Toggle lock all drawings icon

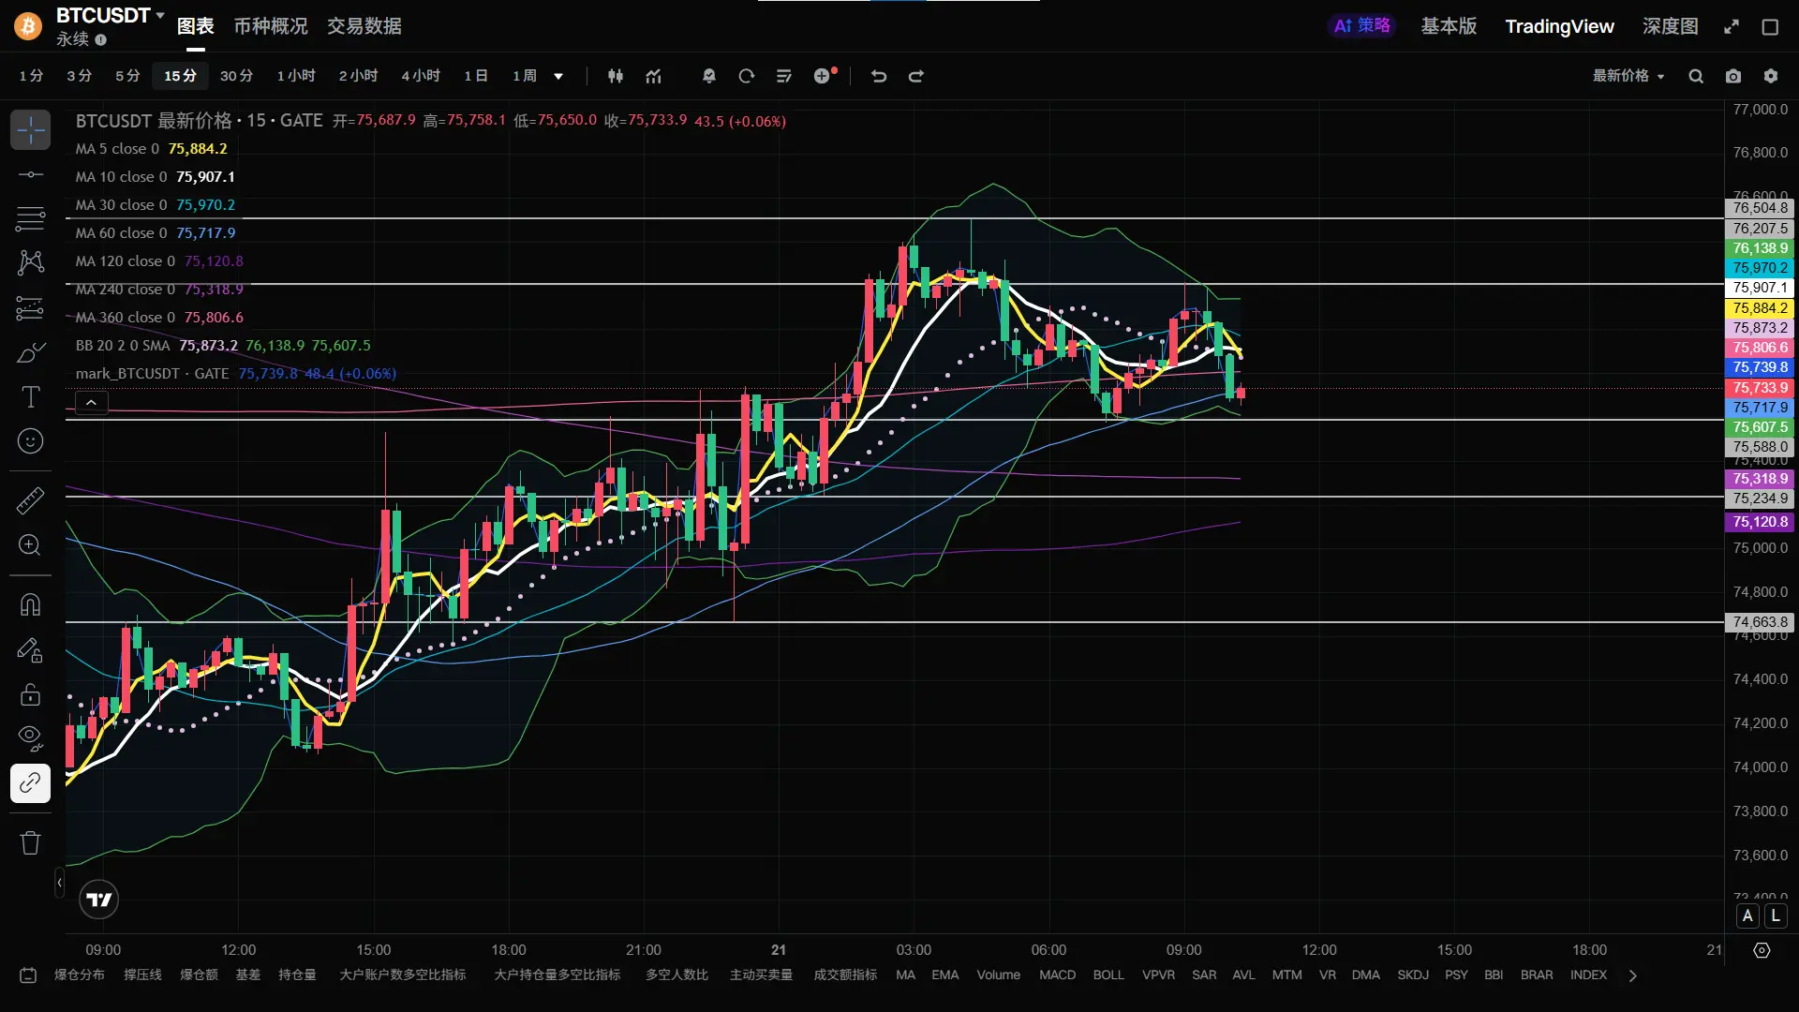pyautogui.click(x=30, y=694)
